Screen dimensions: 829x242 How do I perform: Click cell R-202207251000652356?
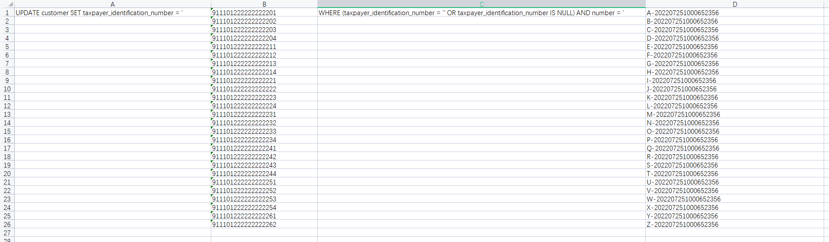point(735,156)
